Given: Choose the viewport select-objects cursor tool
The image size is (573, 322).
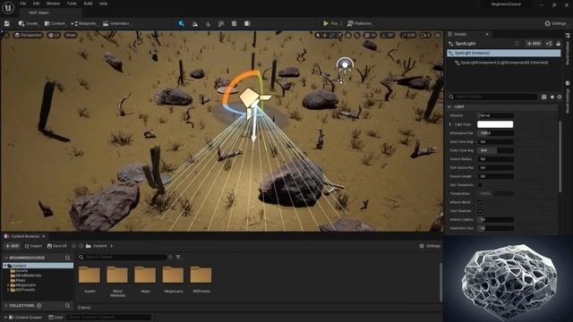Looking at the screenshot, I should [318, 35].
